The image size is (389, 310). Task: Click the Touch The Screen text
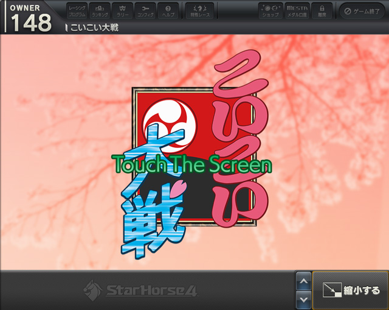[192, 165]
